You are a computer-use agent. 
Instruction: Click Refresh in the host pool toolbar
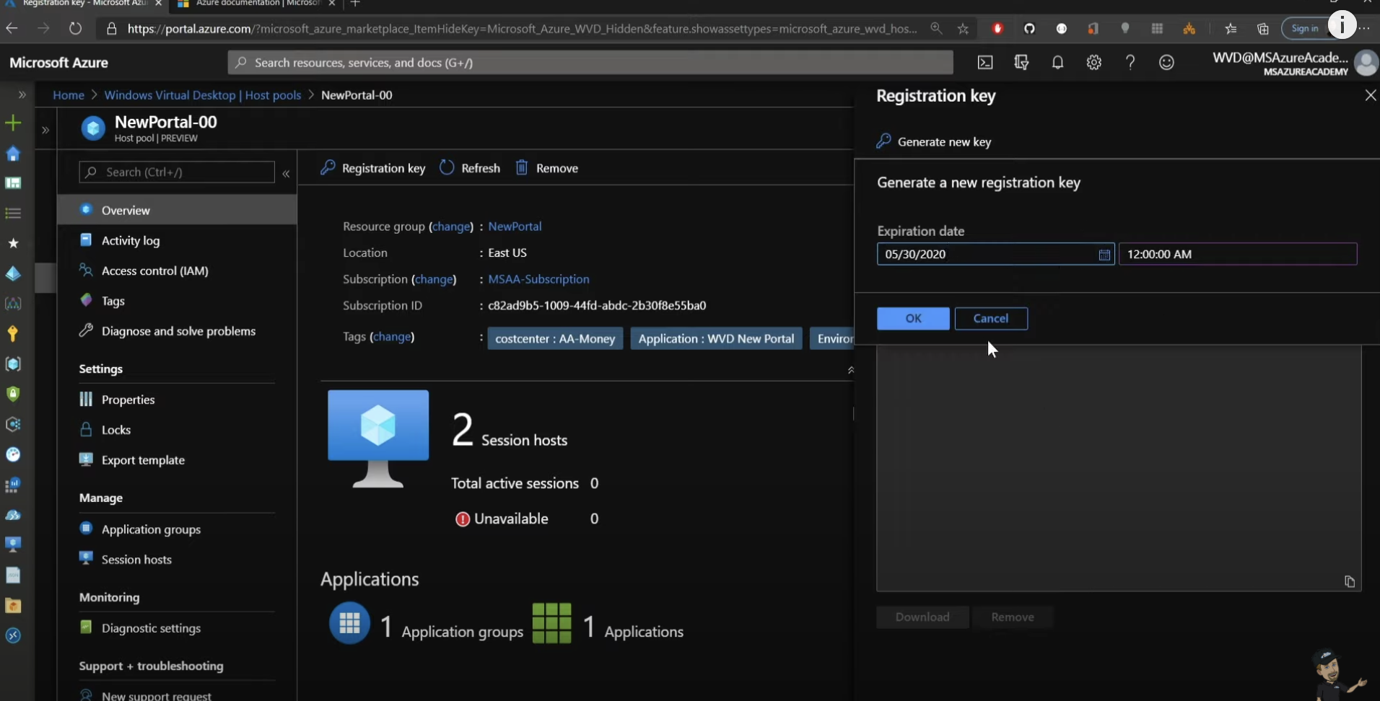(470, 168)
